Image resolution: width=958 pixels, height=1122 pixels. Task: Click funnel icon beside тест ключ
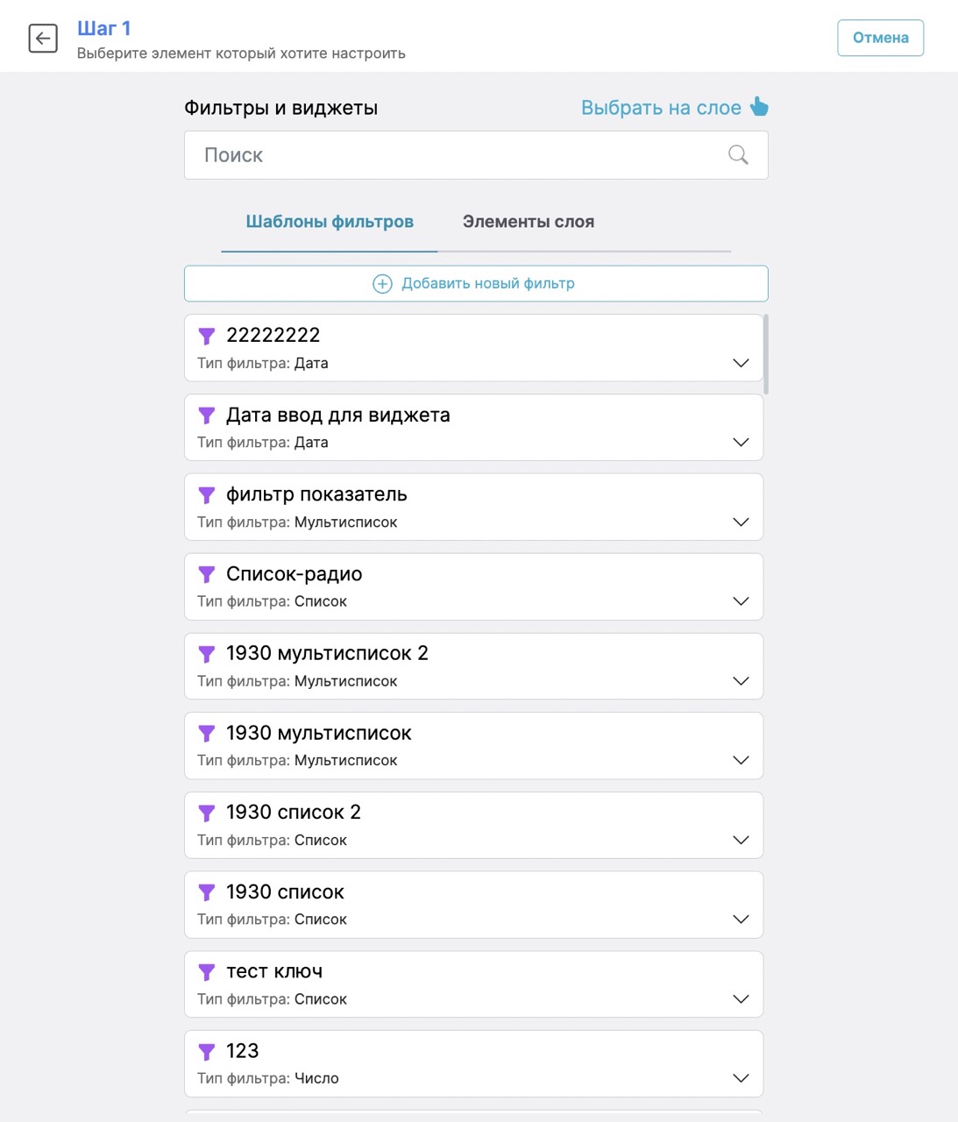click(207, 972)
